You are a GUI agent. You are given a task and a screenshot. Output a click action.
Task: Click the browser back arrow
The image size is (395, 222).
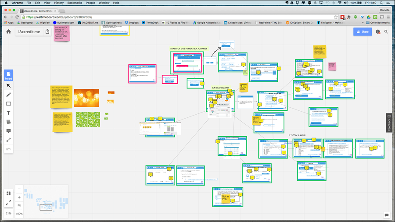click(6, 17)
